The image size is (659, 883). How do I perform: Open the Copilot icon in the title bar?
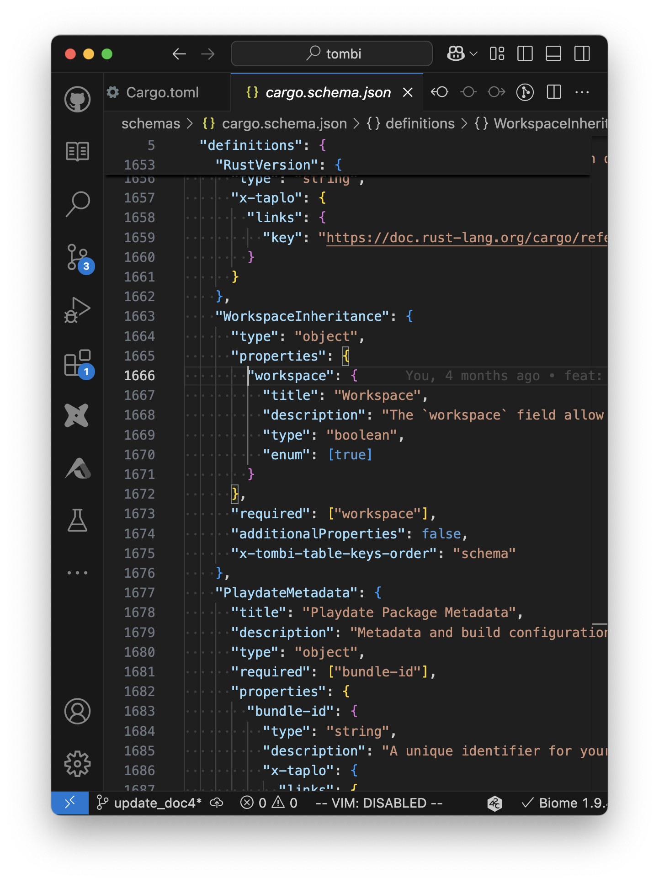456,53
